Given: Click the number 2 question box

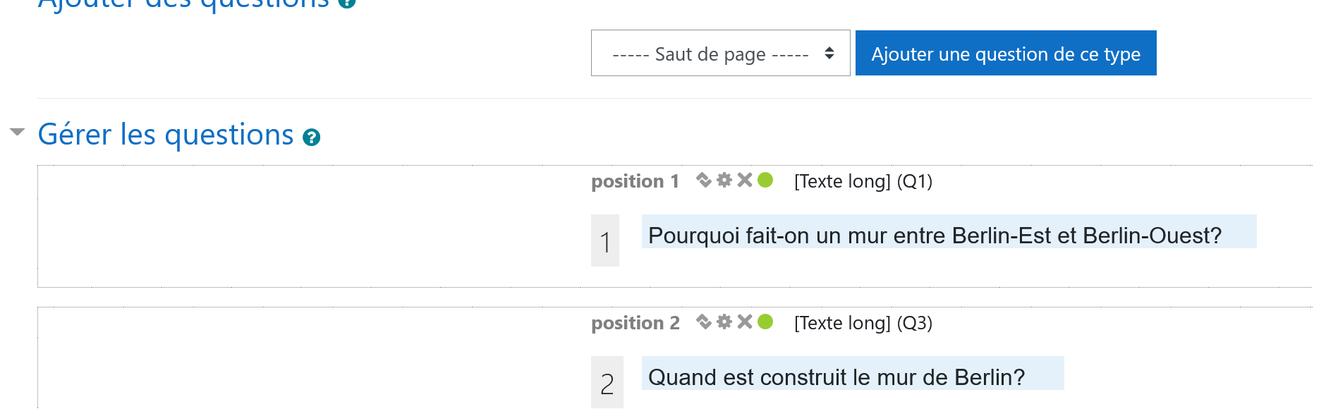Looking at the screenshot, I should [x=607, y=382].
